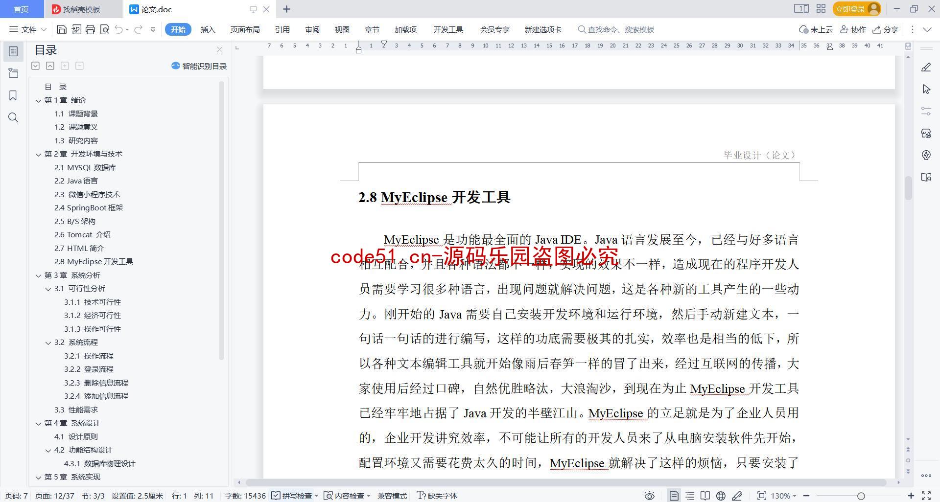Open the properties sliders icon in right sidebar

tap(926, 111)
